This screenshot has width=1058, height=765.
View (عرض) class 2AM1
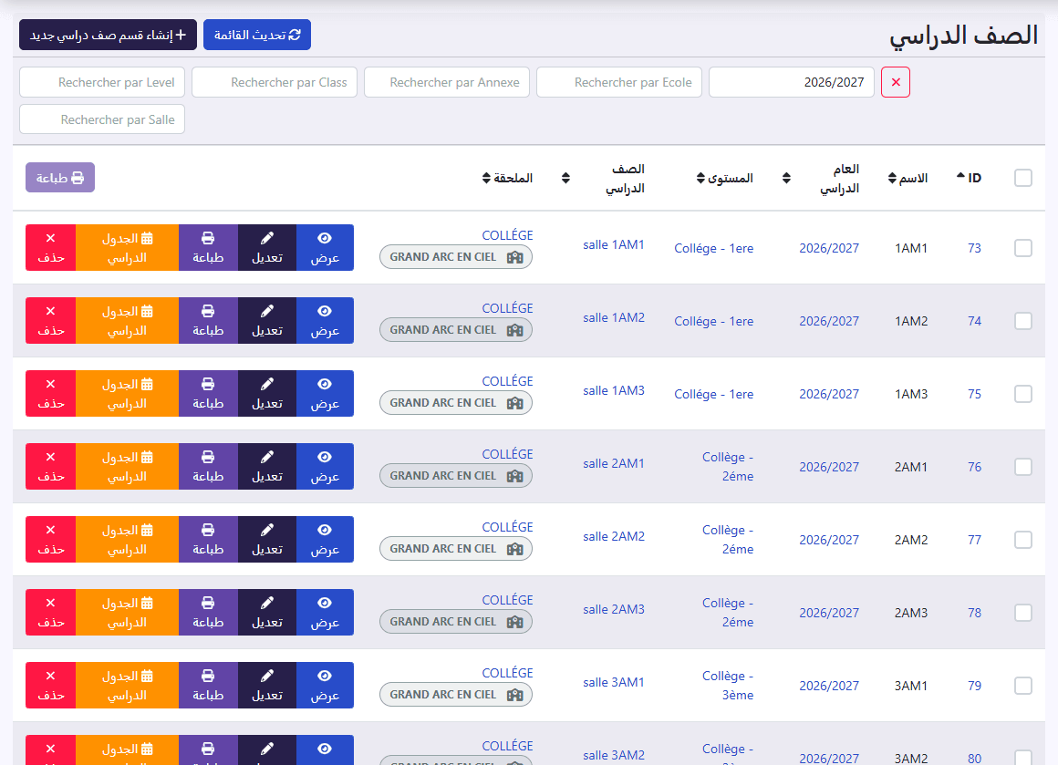click(325, 466)
